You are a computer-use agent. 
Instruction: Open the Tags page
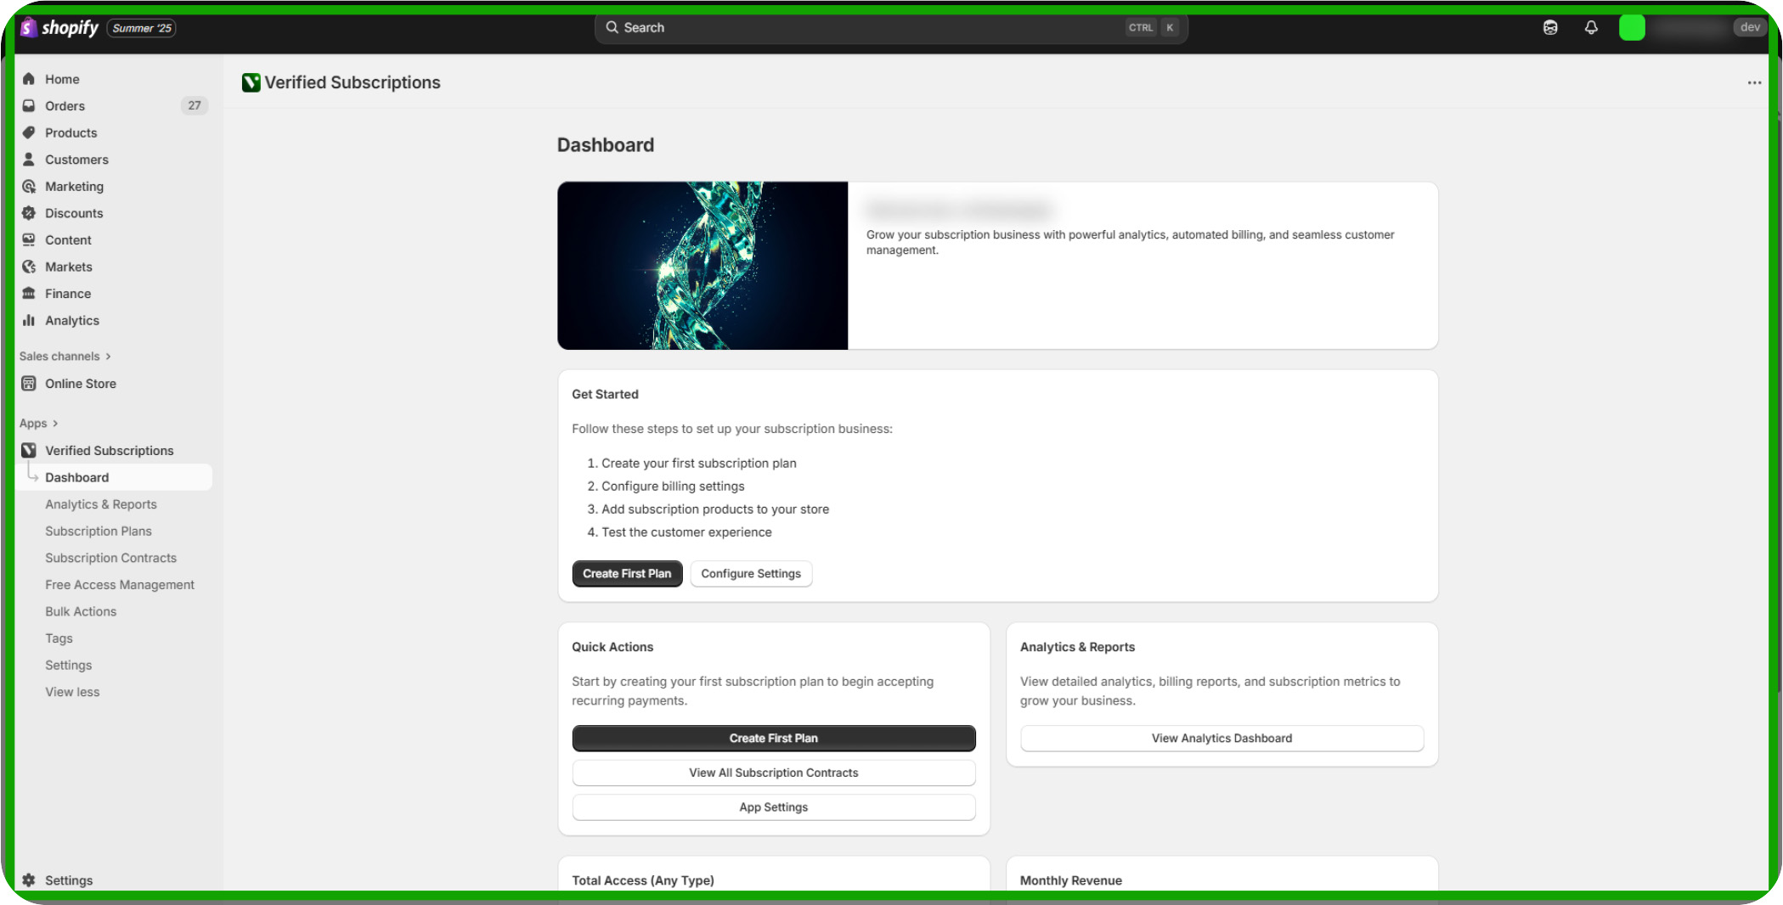click(59, 638)
